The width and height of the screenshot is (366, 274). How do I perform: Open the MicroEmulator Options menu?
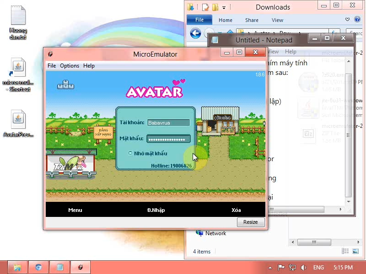70,66
